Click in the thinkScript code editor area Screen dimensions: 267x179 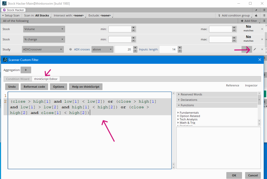point(90,130)
